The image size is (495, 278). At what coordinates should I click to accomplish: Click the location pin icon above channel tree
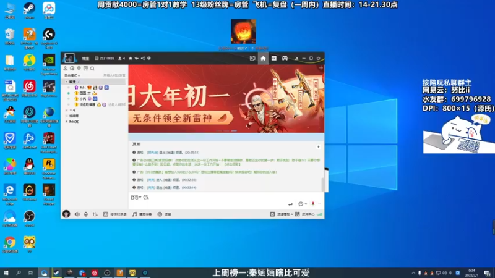[x=79, y=69]
